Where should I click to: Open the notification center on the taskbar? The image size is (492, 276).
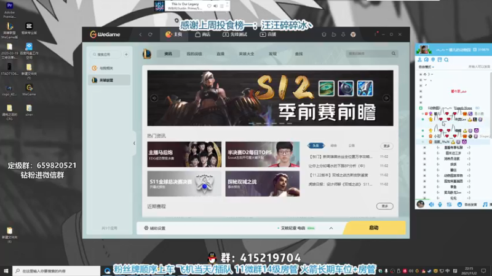coord(483,270)
